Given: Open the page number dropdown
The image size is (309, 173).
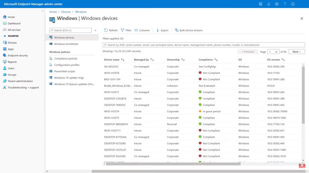Looking at the screenshot, I should tap(273, 52).
